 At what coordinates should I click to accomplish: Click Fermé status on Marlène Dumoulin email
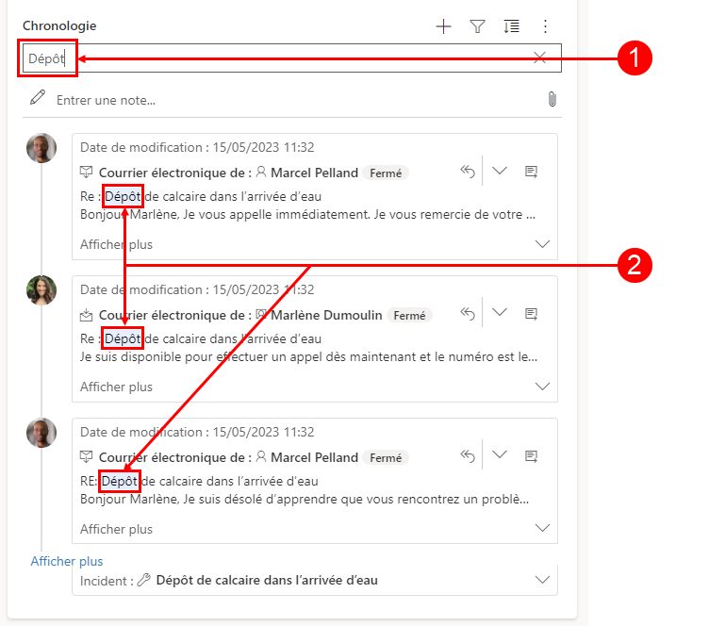(x=409, y=315)
